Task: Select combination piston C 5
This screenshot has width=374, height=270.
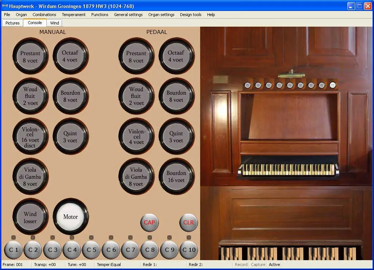Action: coord(91,250)
